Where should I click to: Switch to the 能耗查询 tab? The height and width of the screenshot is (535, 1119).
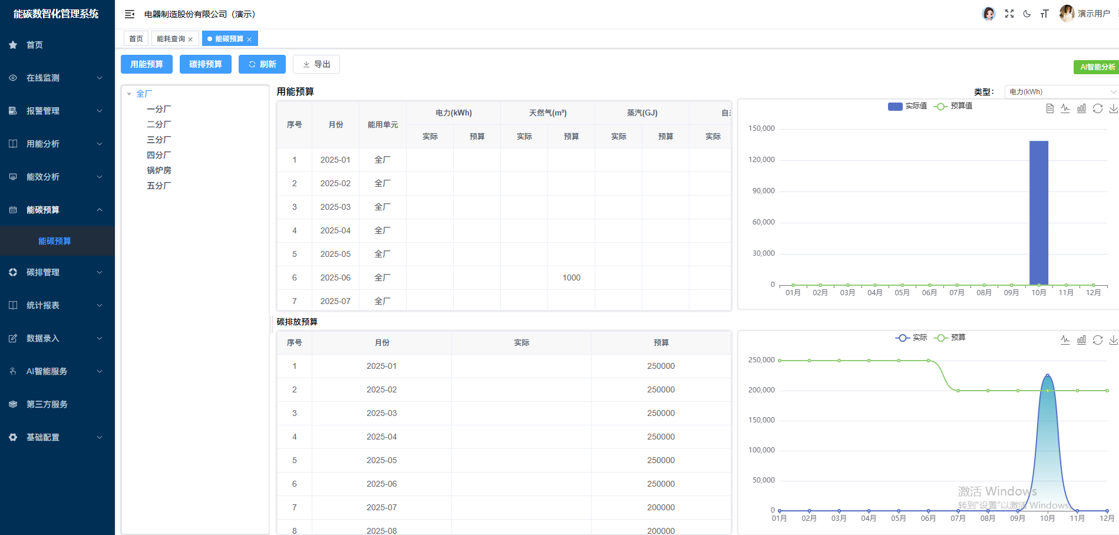click(x=171, y=39)
